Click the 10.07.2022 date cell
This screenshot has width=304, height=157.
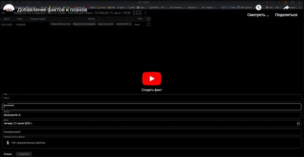[x=6, y=24]
